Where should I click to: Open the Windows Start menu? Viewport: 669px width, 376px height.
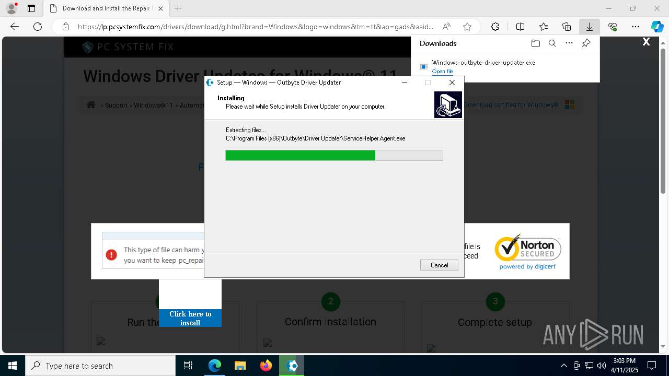[x=13, y=366]
